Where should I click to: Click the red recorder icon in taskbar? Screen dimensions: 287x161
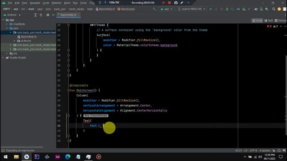[x=99, y=157]
